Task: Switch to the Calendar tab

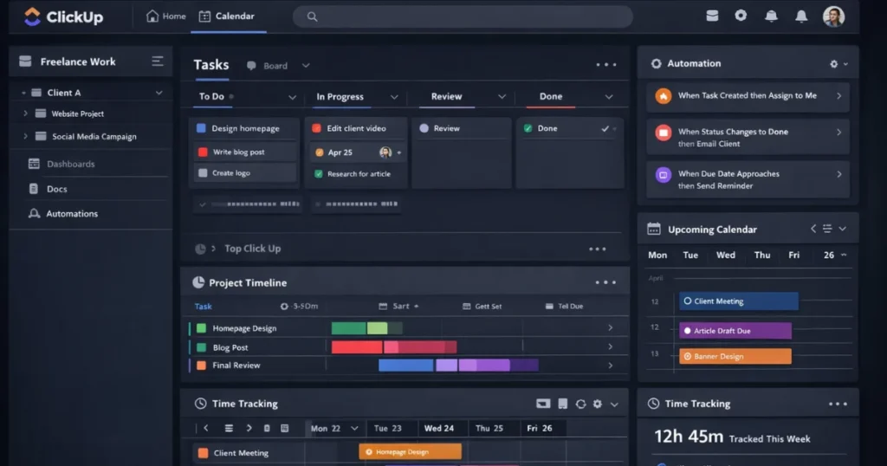Action: [x=227, y=16]
